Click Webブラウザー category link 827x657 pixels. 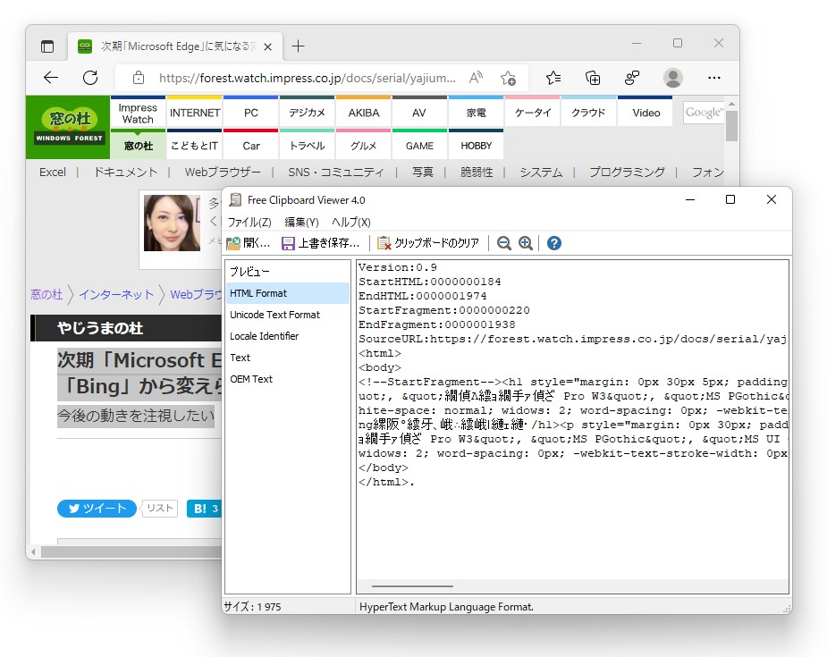[x=223, y=173]
